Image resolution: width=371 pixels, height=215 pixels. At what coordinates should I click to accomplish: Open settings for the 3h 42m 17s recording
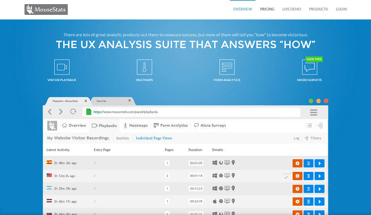tap(297, 202)
